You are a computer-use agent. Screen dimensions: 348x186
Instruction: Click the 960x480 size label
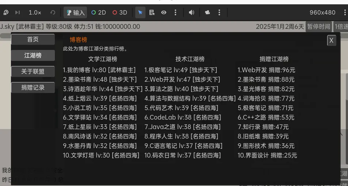point(322,12)
